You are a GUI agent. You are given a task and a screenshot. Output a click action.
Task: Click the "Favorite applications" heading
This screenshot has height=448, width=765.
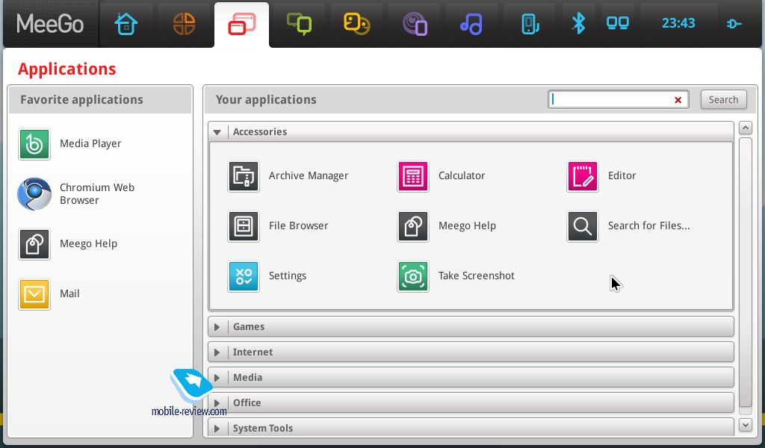(81, 99)
